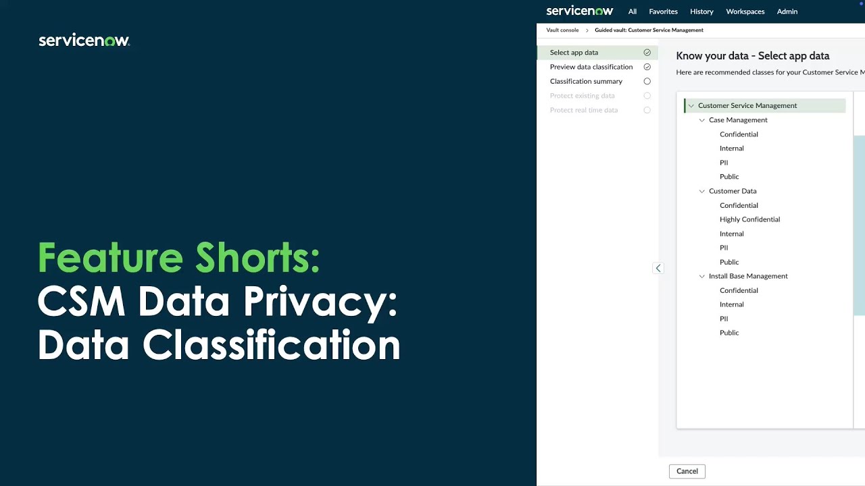Open the Workspaces menu

point(745,11)
